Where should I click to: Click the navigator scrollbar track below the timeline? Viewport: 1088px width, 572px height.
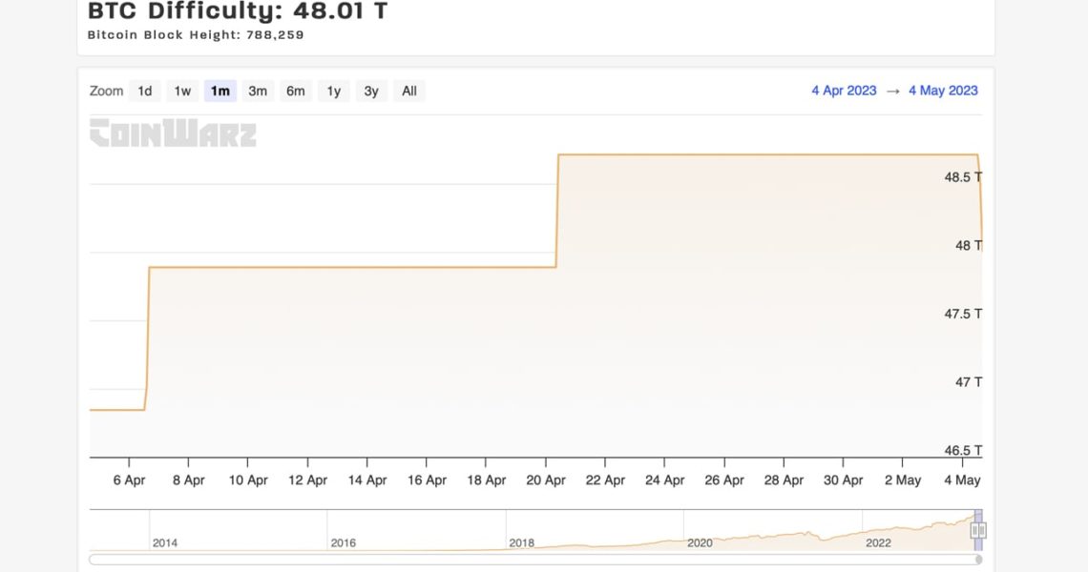click(x=534, y=560)
